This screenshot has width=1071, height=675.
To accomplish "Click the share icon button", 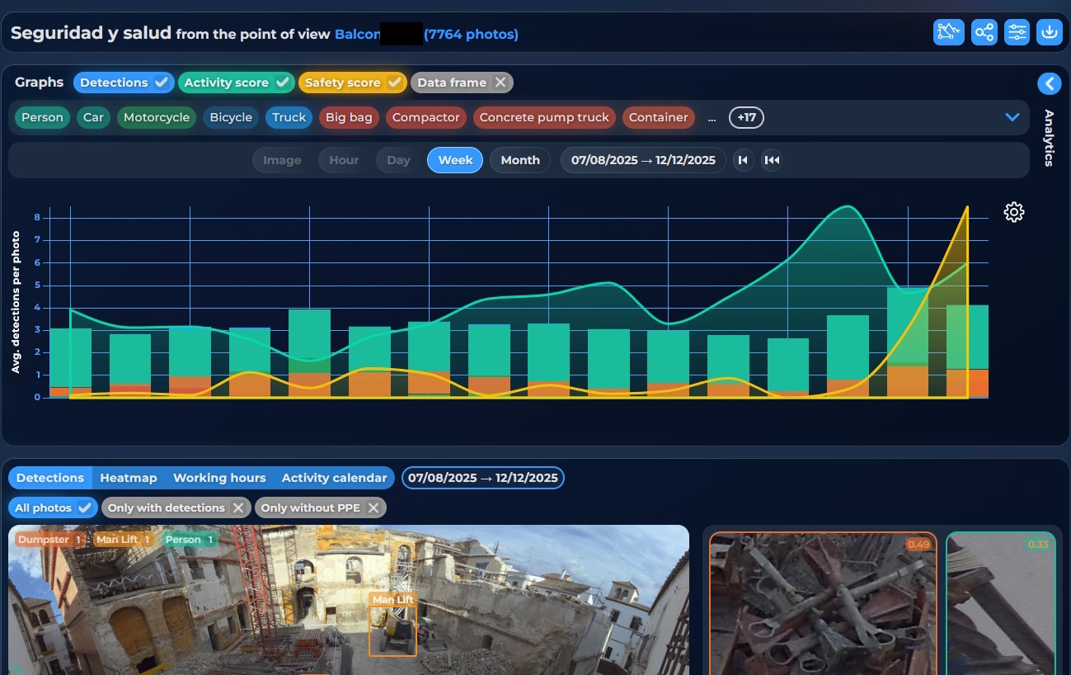I will (x=984, y=32).
